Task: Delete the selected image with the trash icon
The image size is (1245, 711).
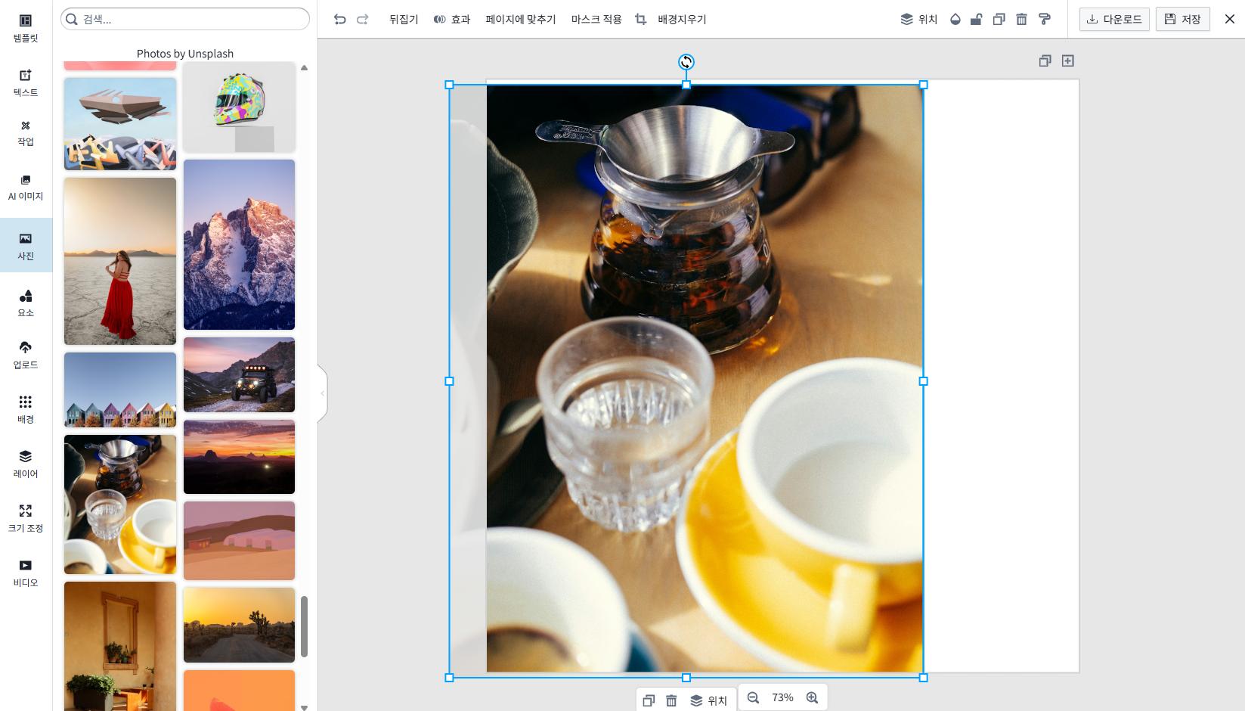Action: pyautogui.click(x=1021, y=19)
